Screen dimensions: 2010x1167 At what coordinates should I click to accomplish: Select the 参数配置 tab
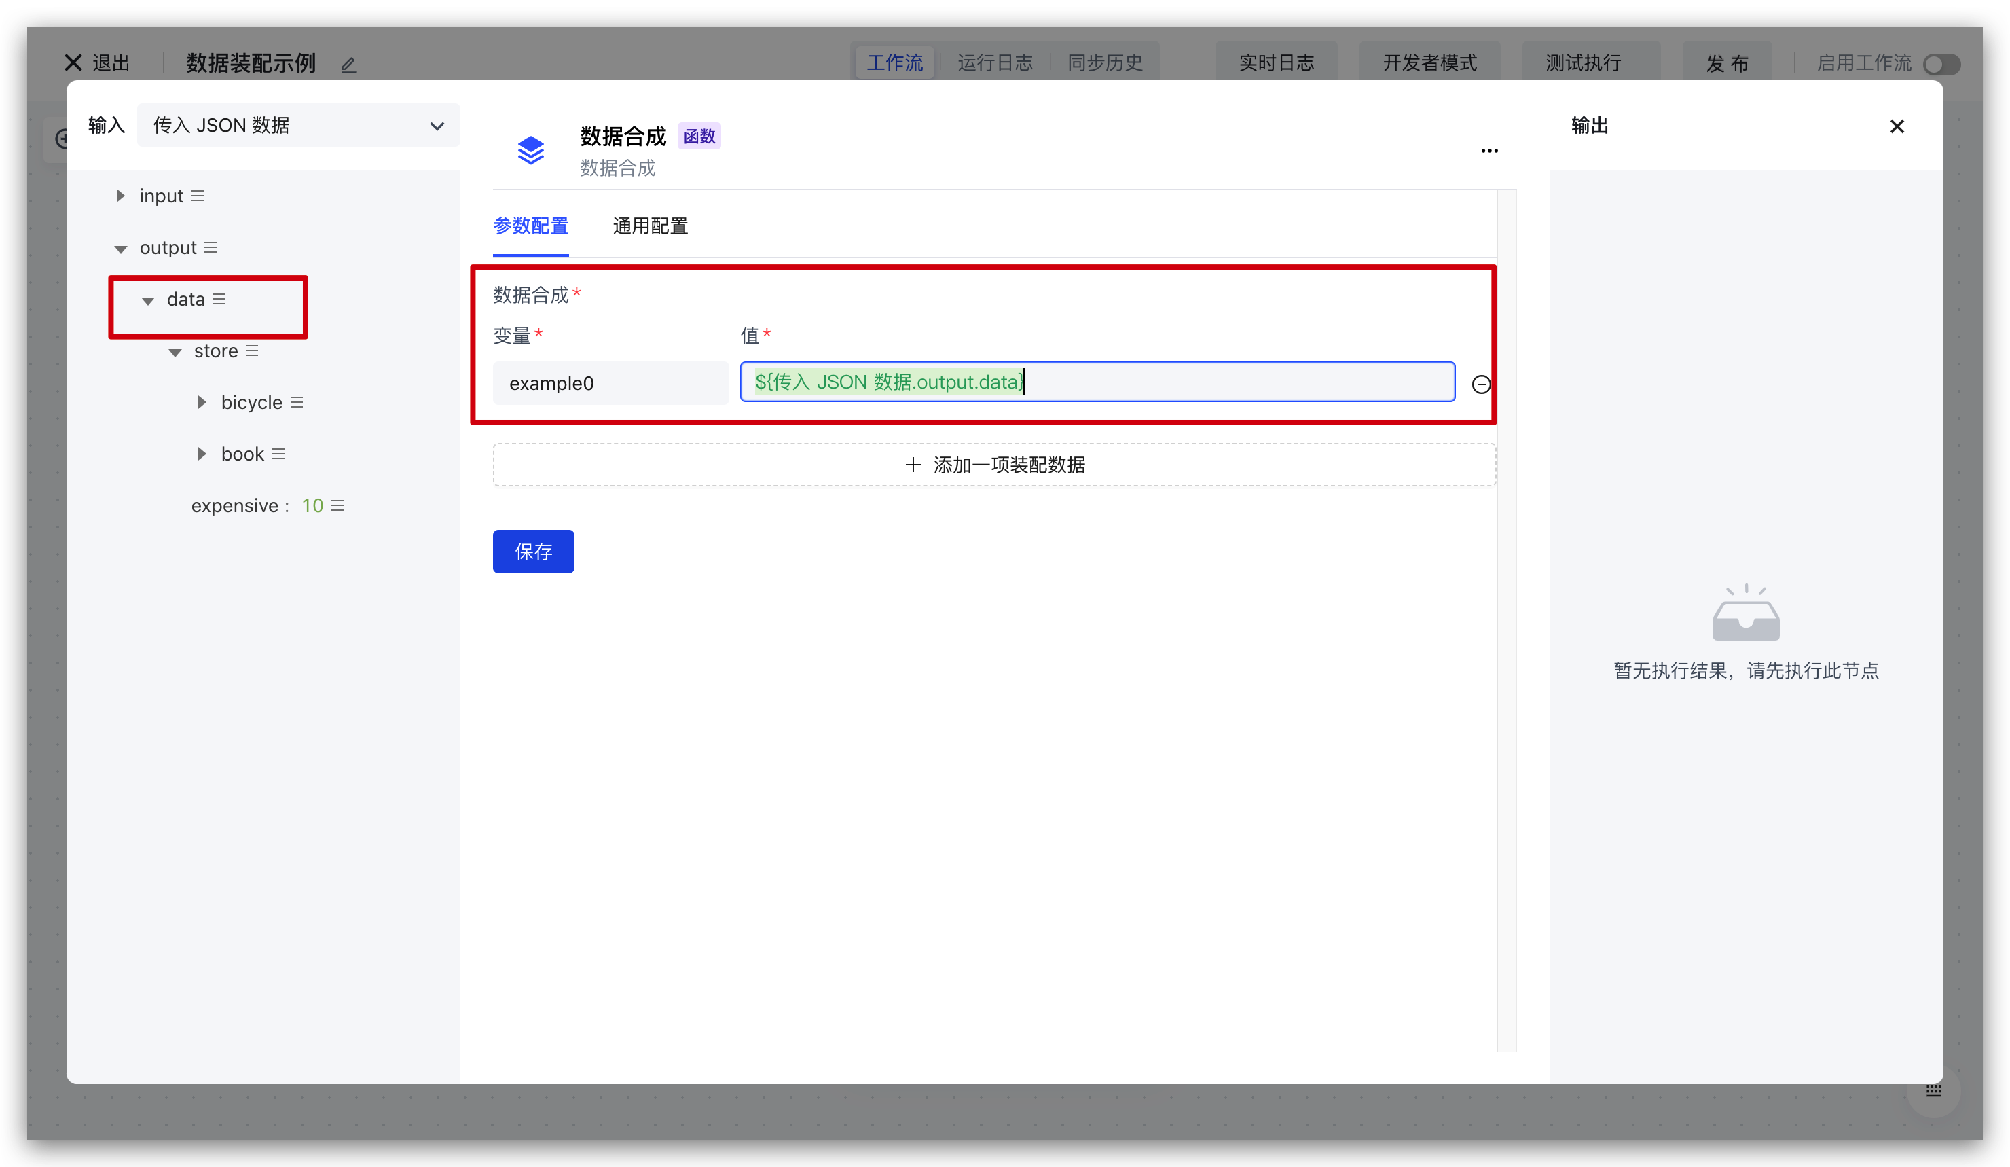[x=530, y=227]
